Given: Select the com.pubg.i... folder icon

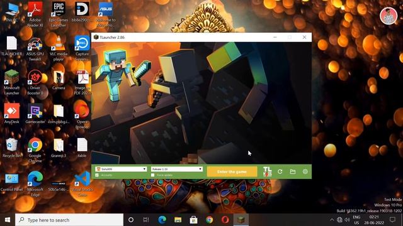Looking at the screenshot, I should (59, 114).
